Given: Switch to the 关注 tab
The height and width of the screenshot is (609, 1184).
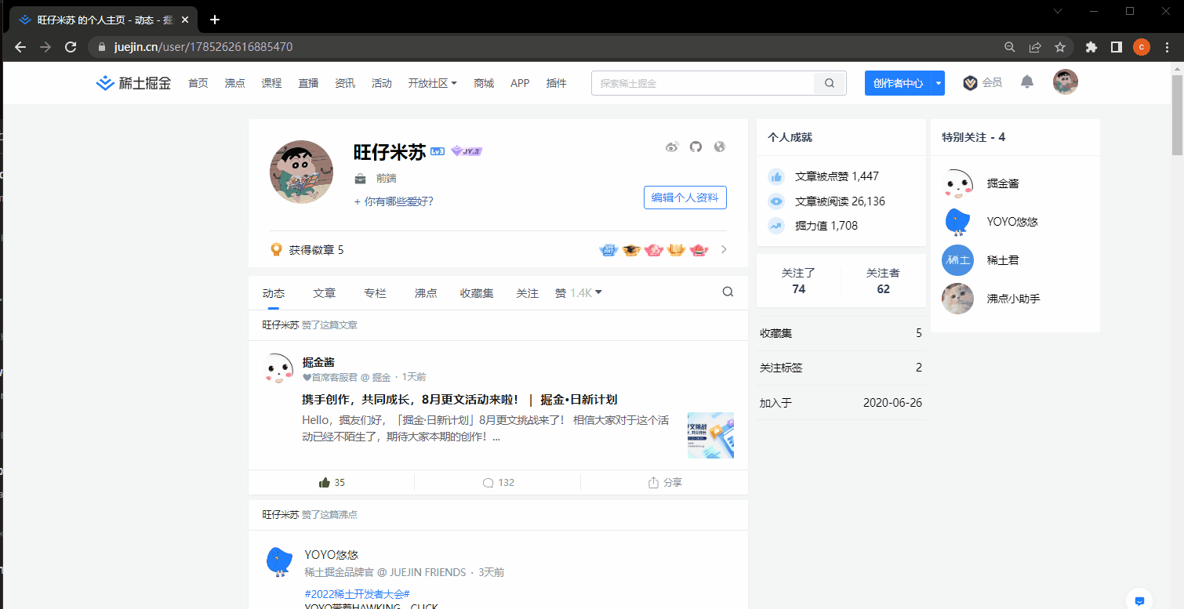Looking at the screenshot, I should (527, 293).
